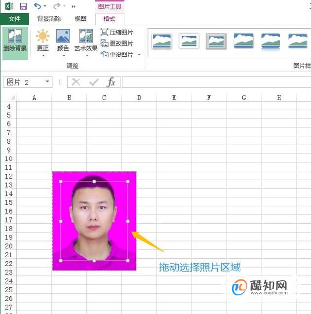311x314 pixels.
Task: Click the formula bar vertical dots grip
Action: (60, 82)
